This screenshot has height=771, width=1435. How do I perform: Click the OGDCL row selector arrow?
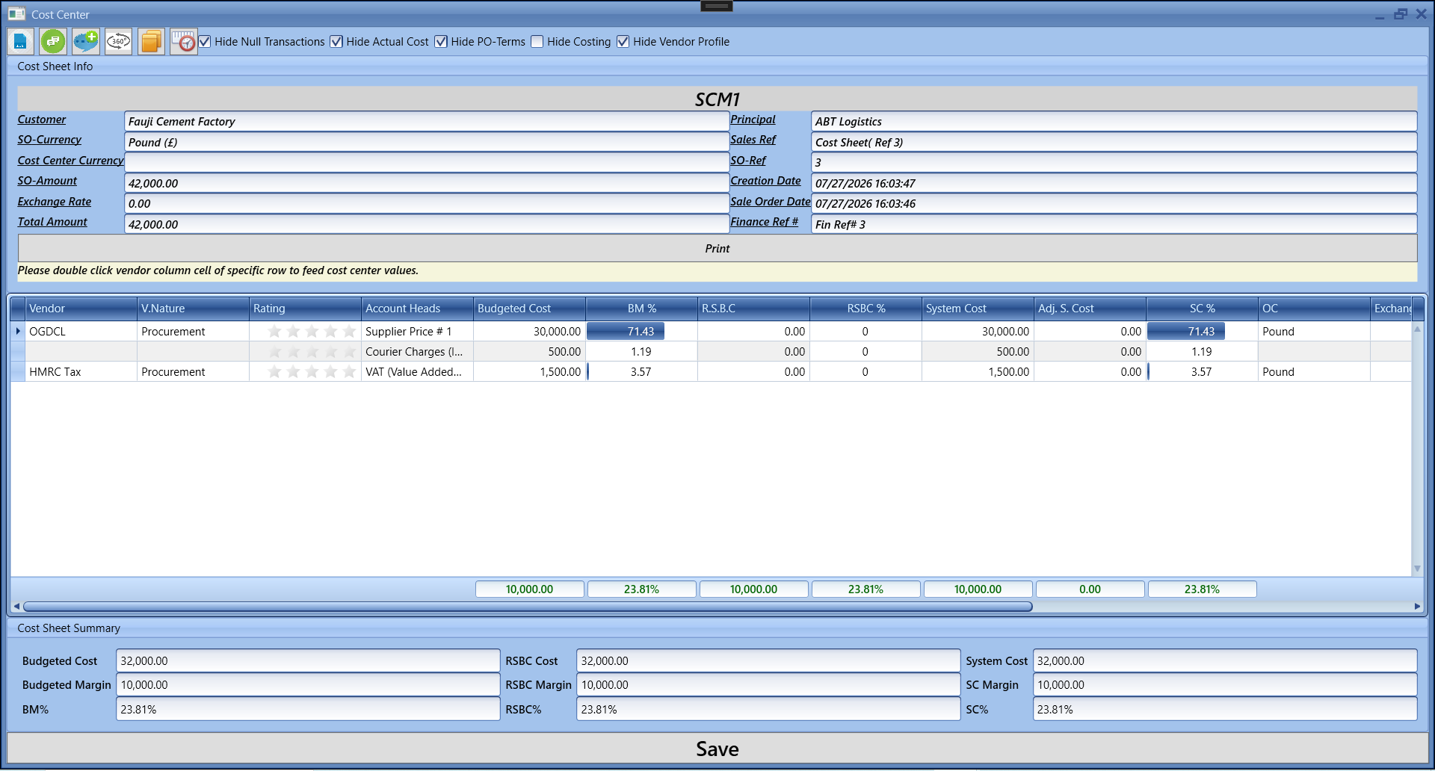[18, 331]
